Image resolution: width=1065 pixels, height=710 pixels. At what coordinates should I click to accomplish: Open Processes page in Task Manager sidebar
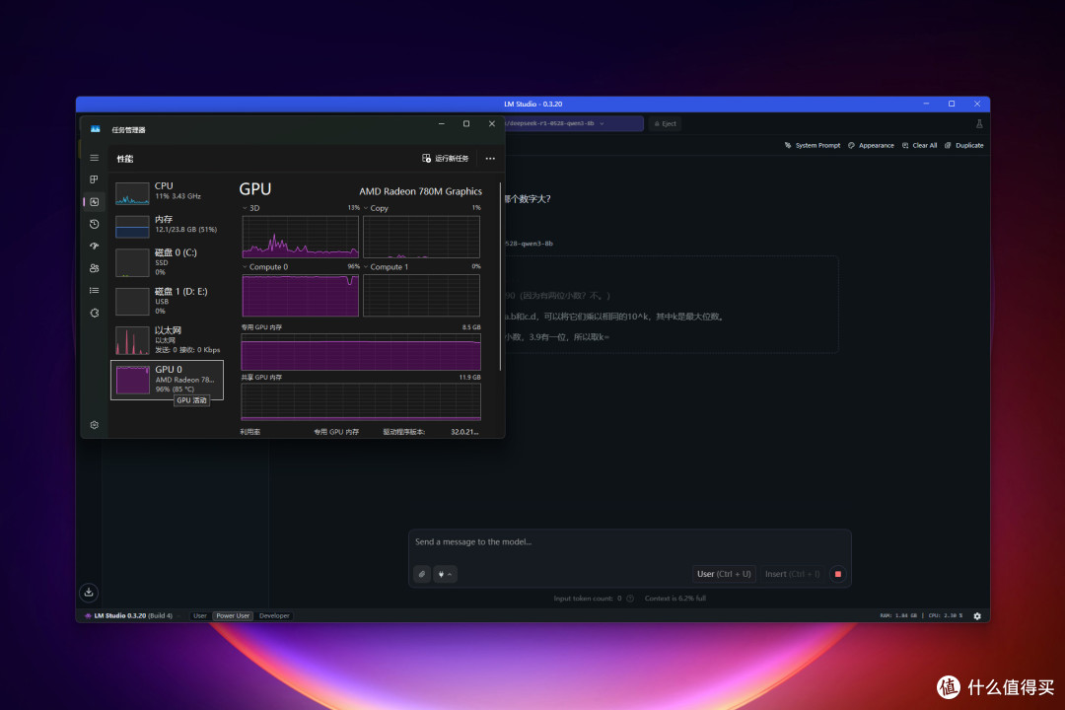pyautogui.click(x=95, y=179)
